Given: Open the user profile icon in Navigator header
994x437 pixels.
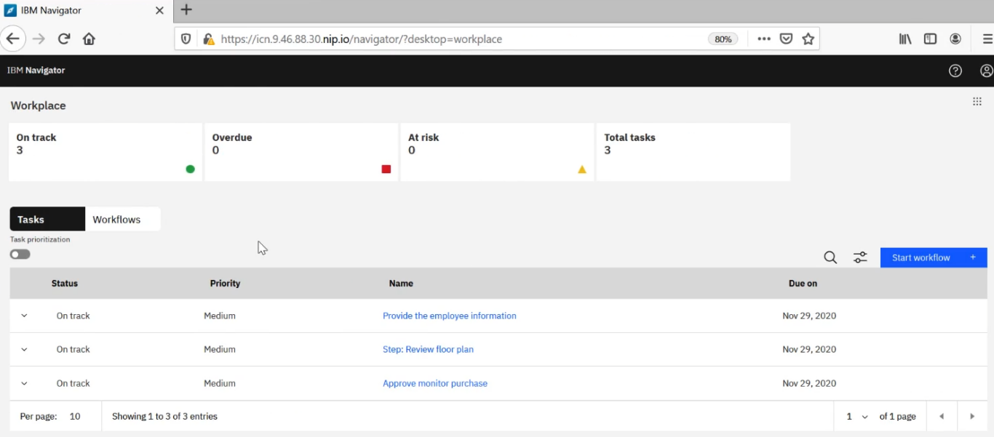Looking at the screenshot, I should (987, 71).
